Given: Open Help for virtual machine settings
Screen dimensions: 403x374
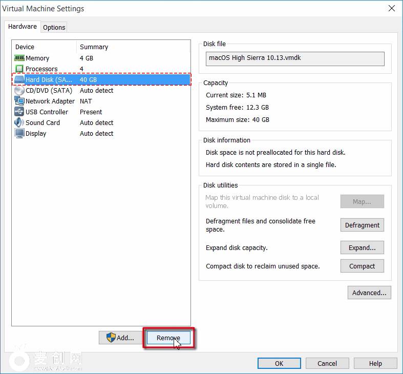Looking at the screenshot, I should tap(375, 363).
